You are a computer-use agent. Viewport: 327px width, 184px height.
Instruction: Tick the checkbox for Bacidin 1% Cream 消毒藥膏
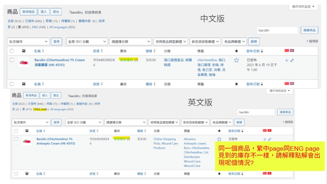point(12,60)
